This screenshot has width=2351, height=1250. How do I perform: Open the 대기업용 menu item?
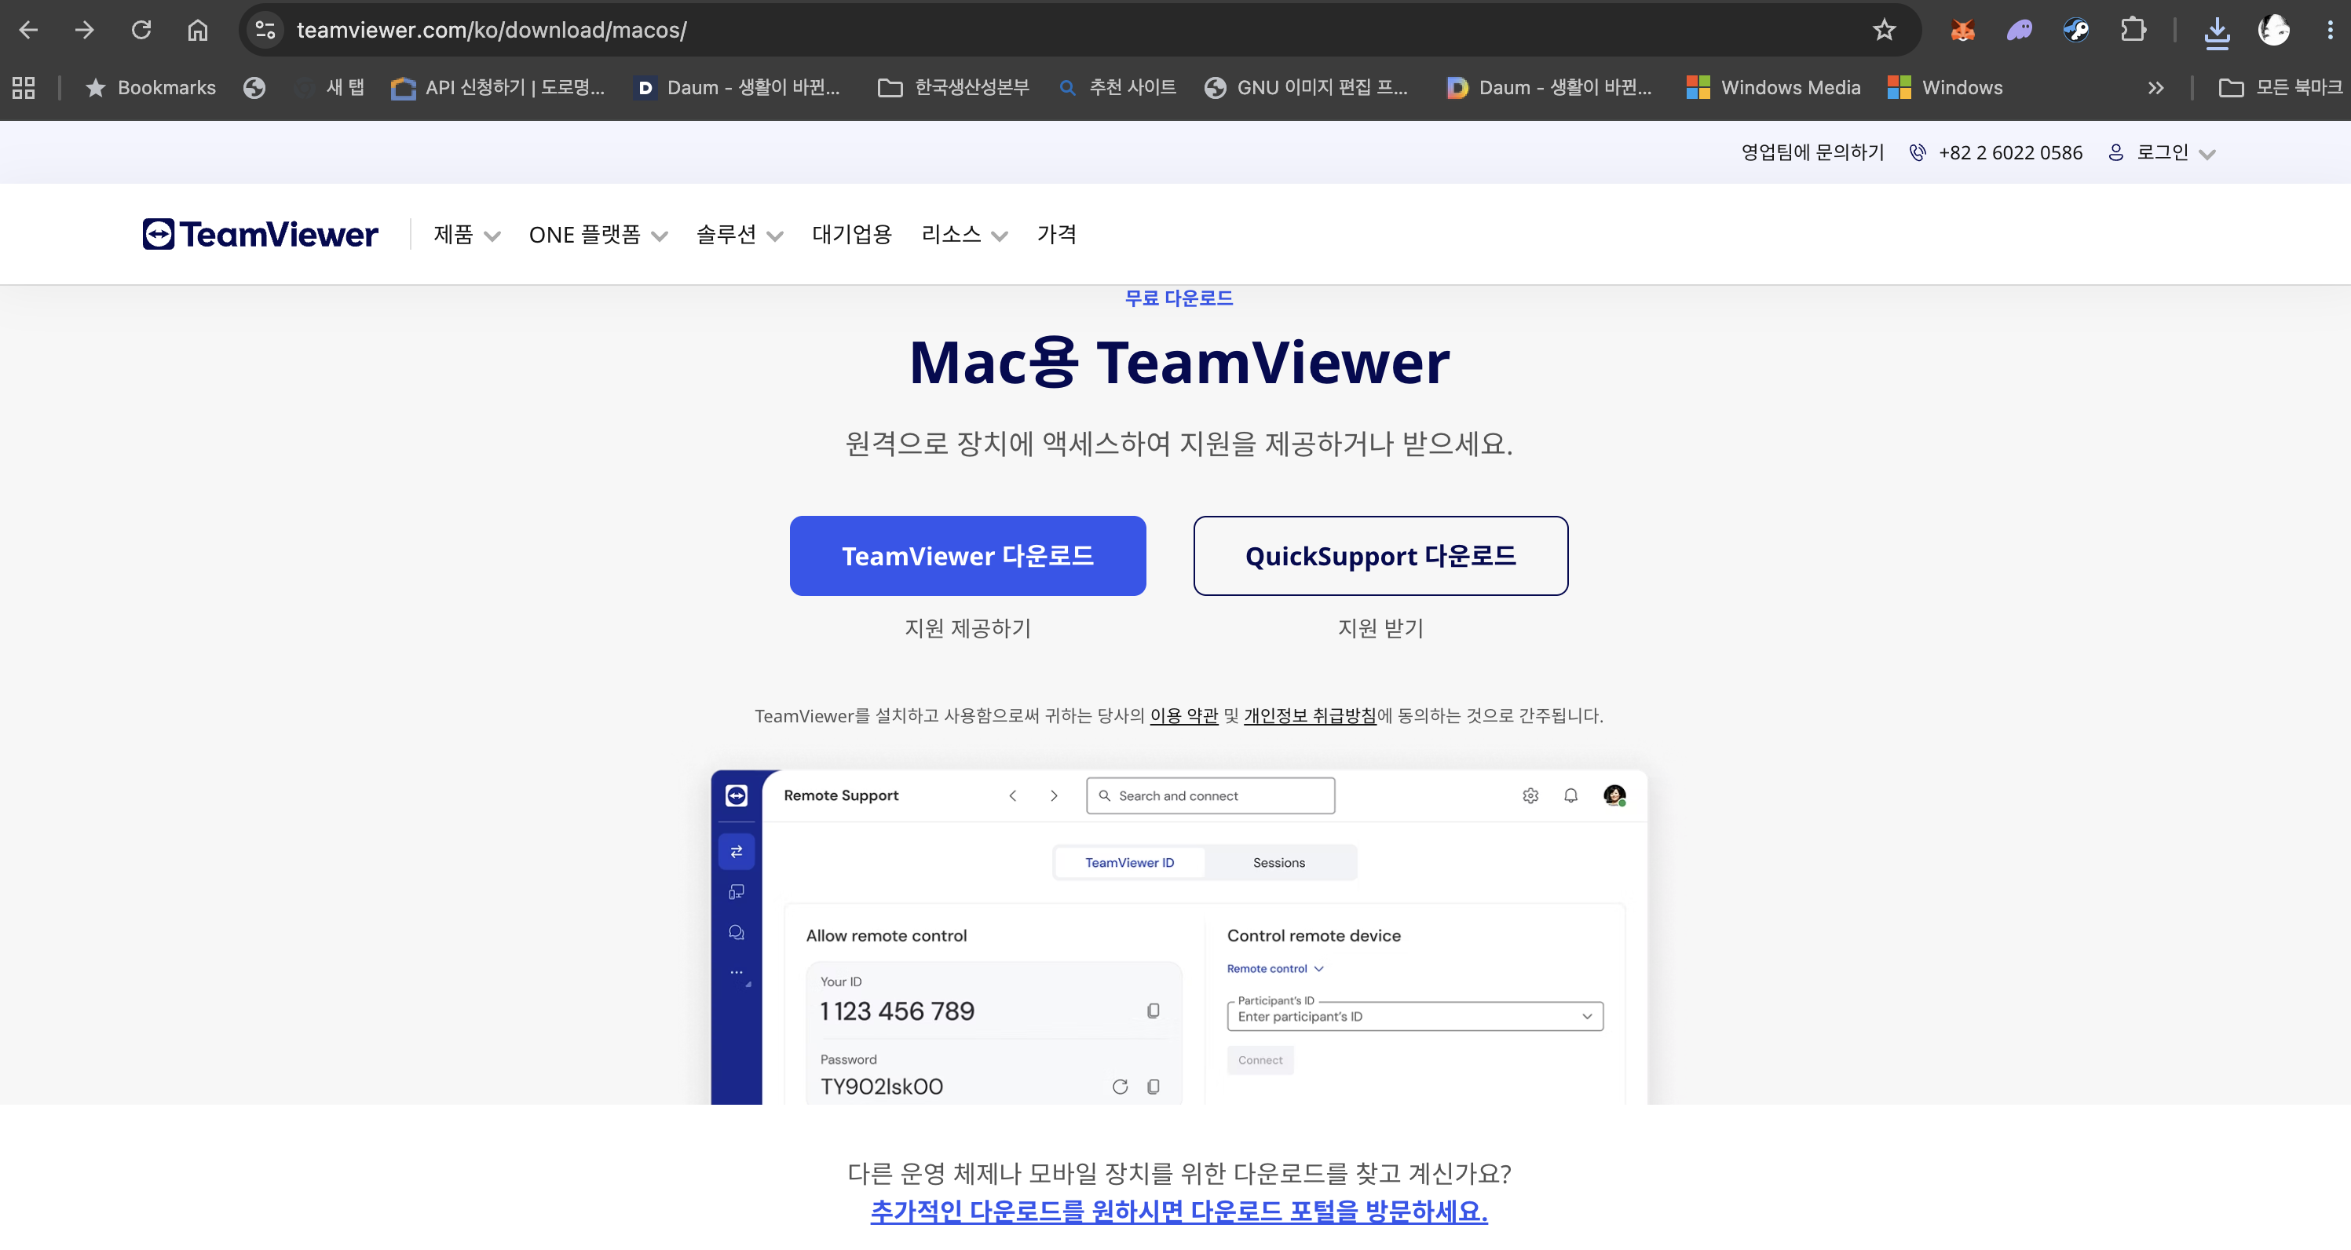coord(851,235)
